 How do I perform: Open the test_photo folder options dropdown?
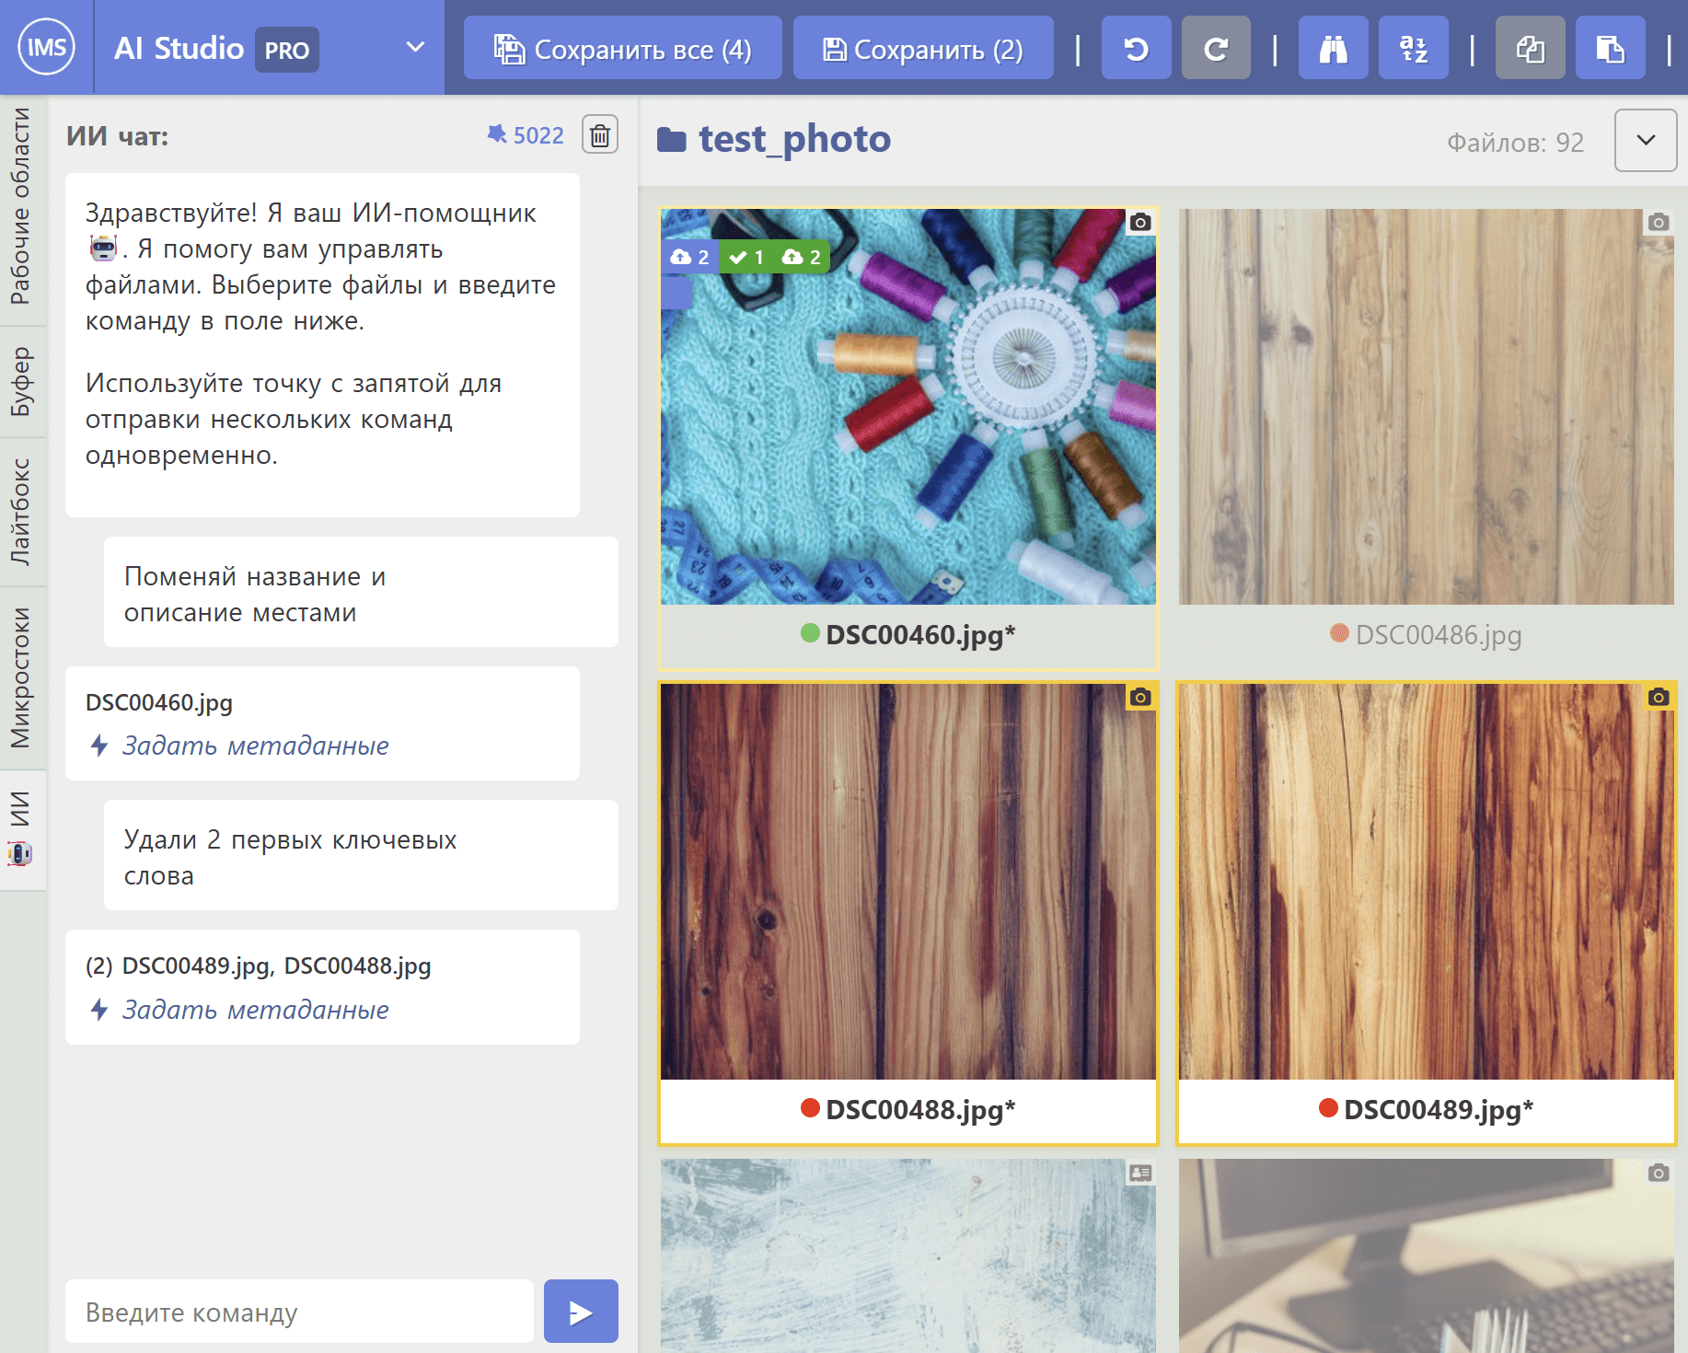1646,140
